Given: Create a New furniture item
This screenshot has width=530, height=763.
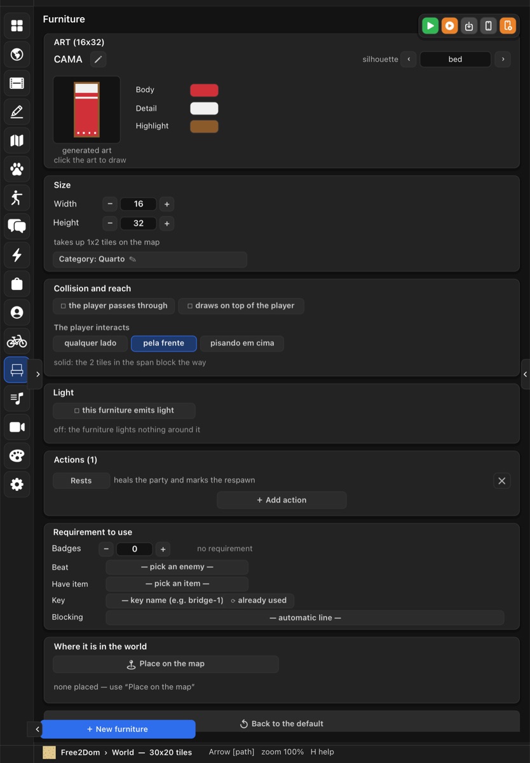Looking at the screenshot, I should [x=118, y=729].
